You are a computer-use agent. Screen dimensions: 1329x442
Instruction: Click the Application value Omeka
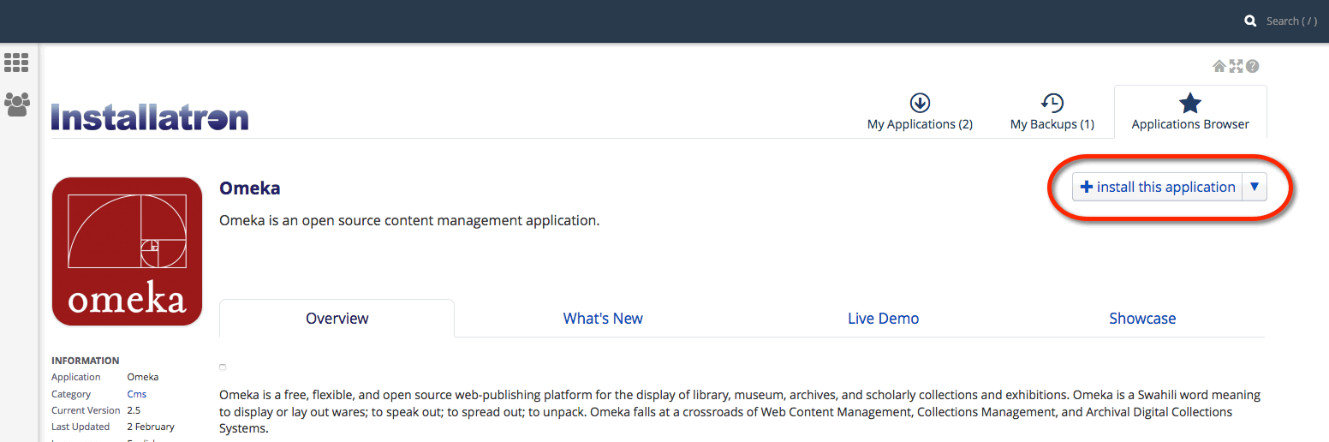click(143, 377)
